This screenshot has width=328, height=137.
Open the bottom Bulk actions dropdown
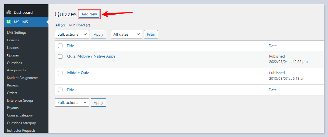[x=72, y=102]
